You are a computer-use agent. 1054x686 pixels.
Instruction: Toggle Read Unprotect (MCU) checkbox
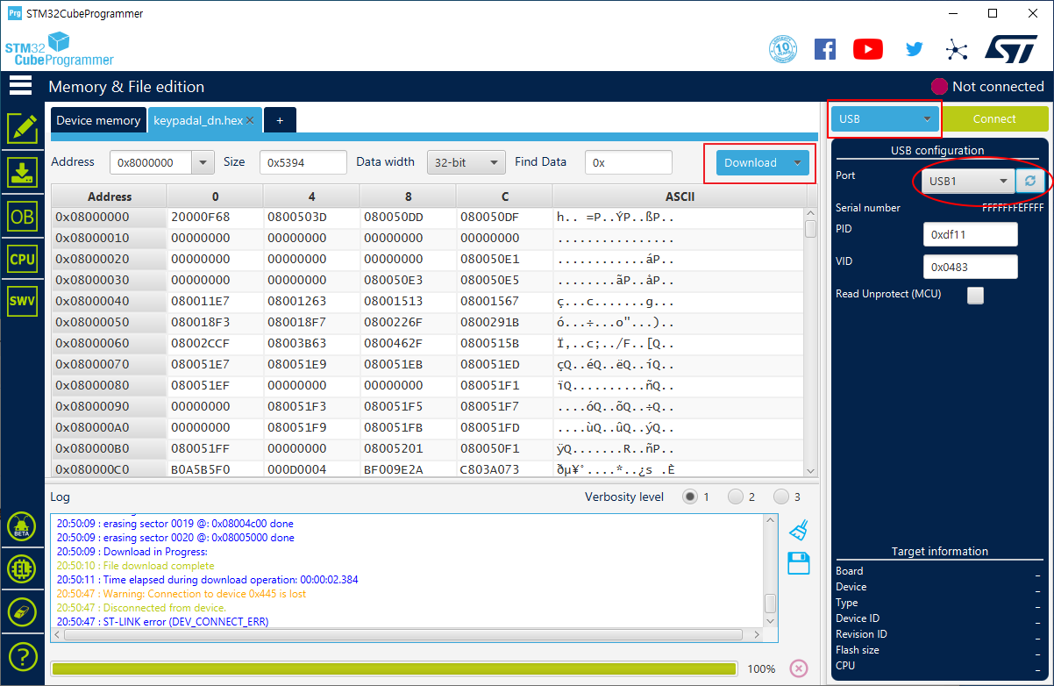coord(975,296)
